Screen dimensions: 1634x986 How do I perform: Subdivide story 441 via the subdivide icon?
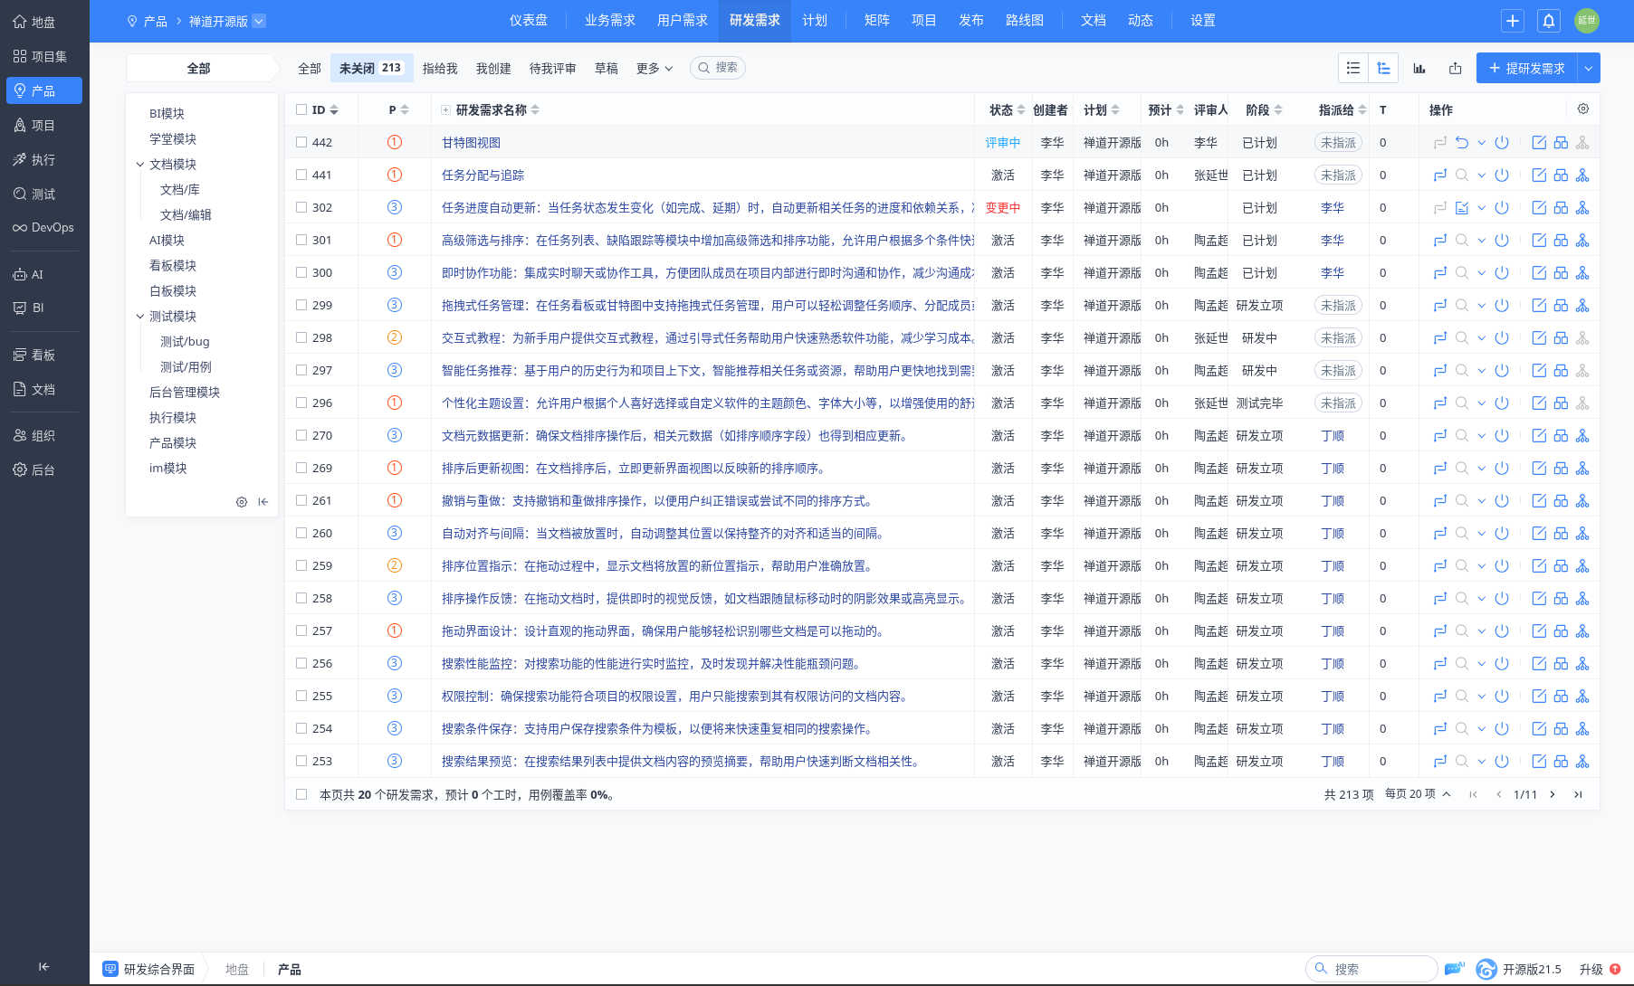(x=1582, y=175)
